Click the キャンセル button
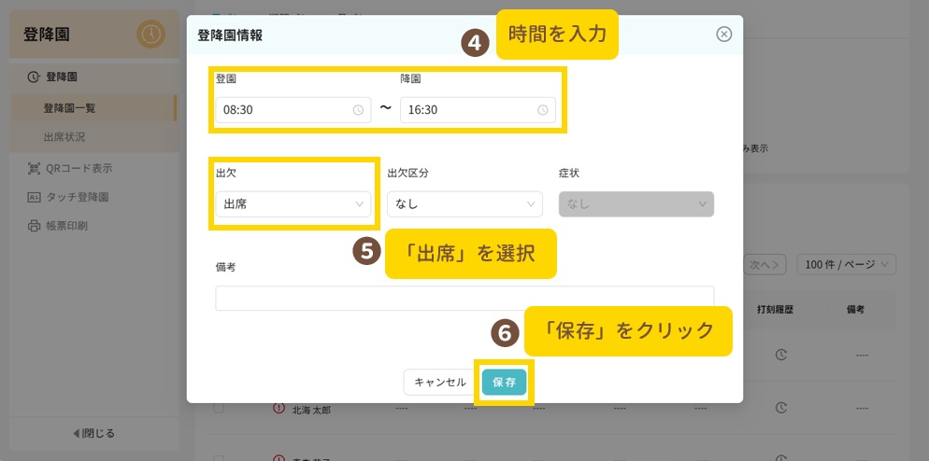Screen dimensions: 929x461 (439, 382)
